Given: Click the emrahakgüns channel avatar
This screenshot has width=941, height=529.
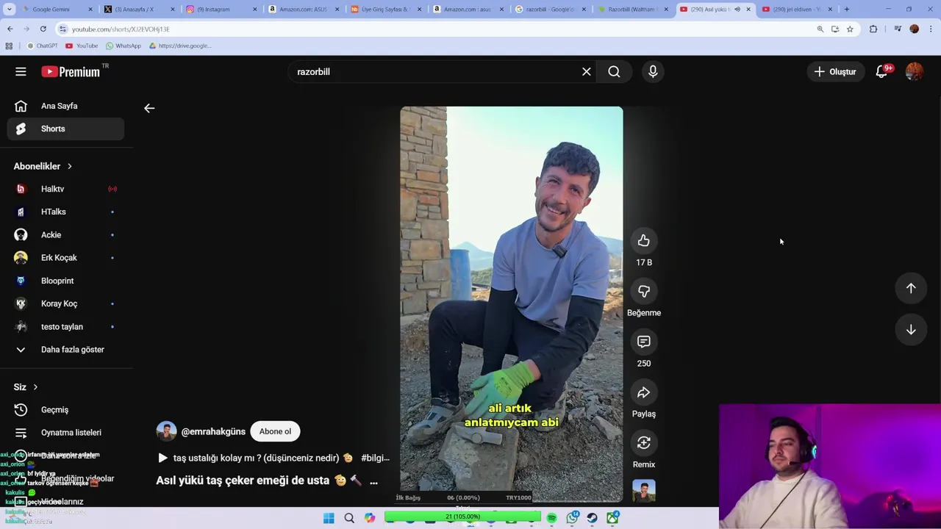Looking at the screenshot, I should click(166, 431).
